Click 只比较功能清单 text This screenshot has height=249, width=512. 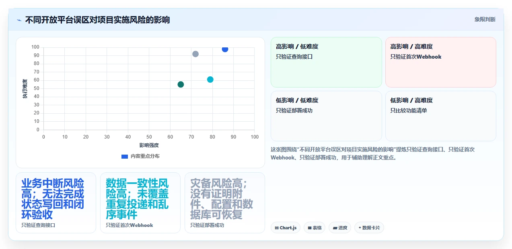pos(409,110)
